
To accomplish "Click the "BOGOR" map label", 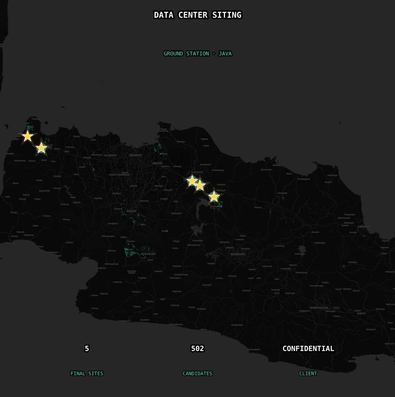I will coord(131,211).
